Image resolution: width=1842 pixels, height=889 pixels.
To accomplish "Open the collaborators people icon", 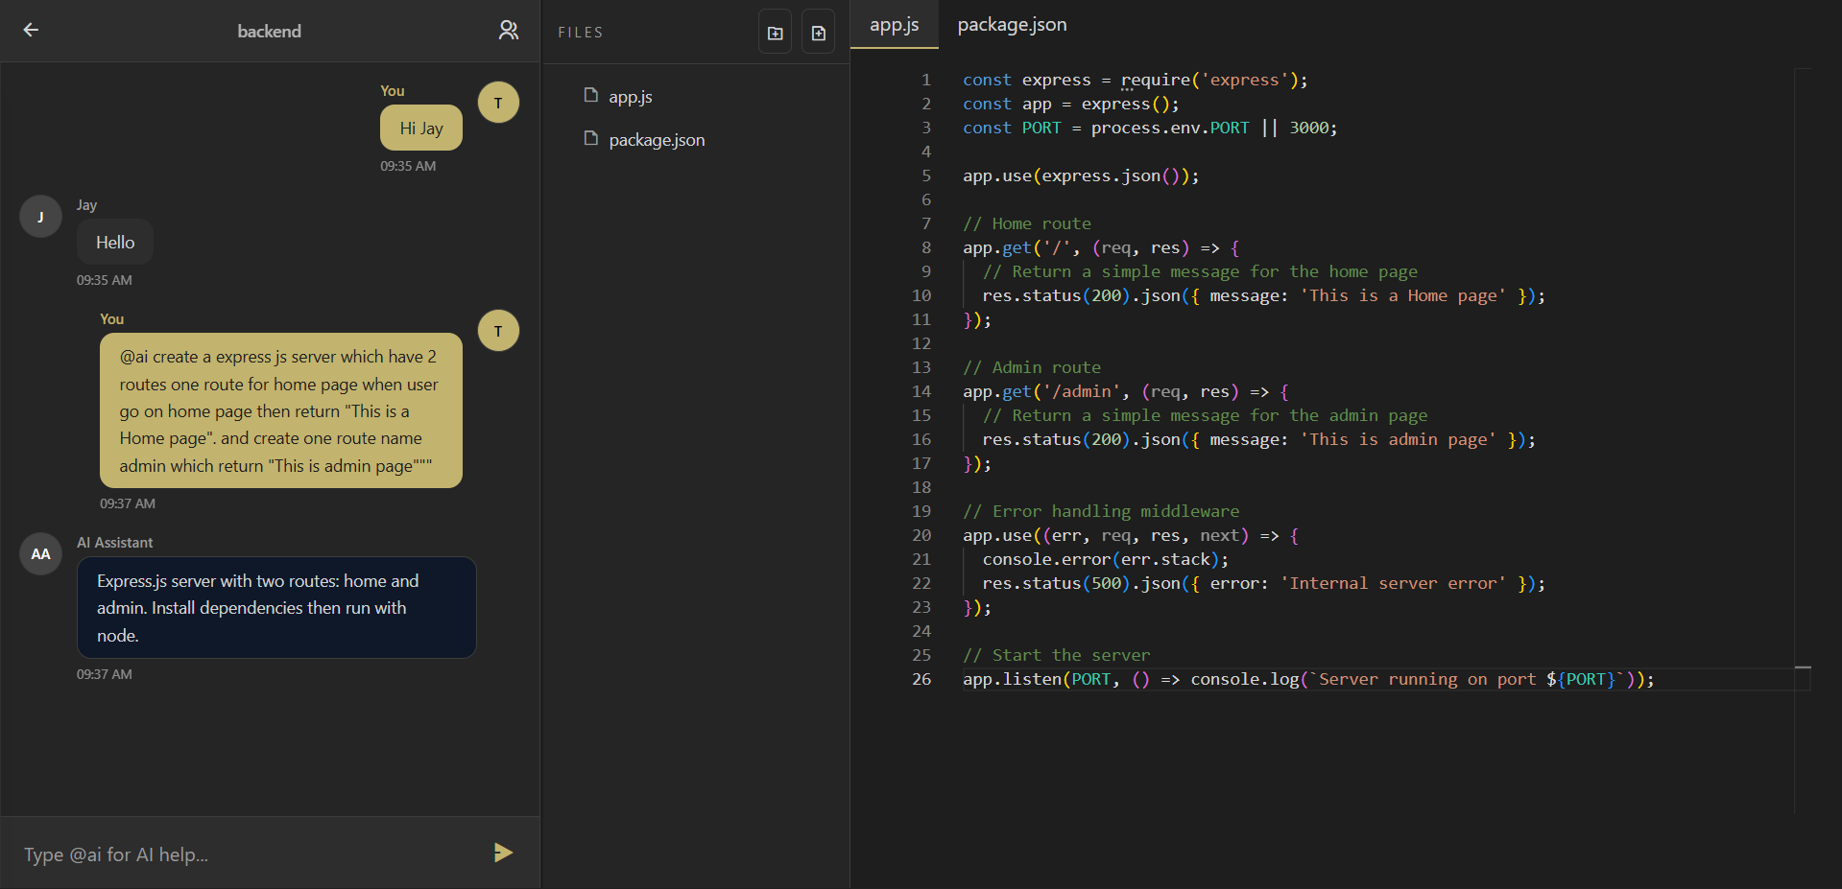I will (509, 31).
